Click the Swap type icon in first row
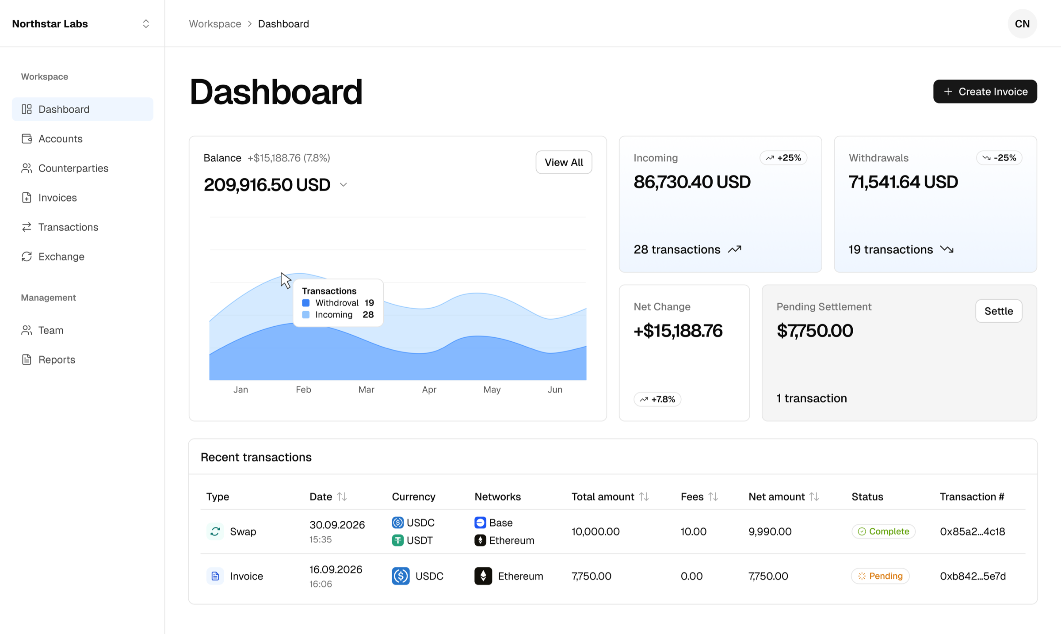Image resolution: width=1061 pixels, height=634 pixels. pos(215,531)
